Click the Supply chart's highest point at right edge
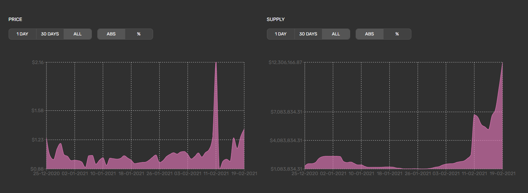The width and height of the screenshot is (528, 193). (x=503, y=63)
